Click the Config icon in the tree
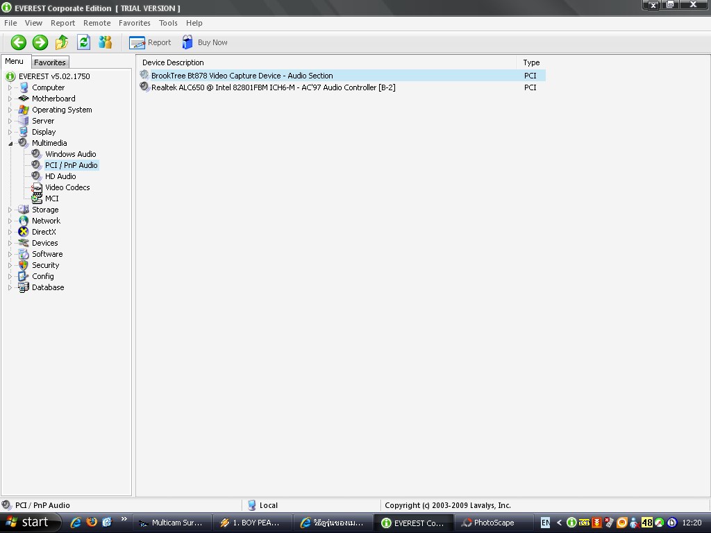Screen dimensions: 711x533 pyautogui.click(x=24, y=276)
